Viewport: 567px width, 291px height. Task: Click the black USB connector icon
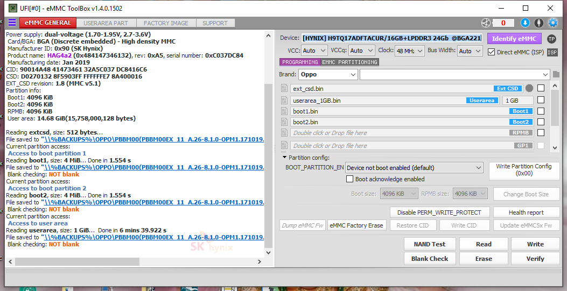(539, 23)
